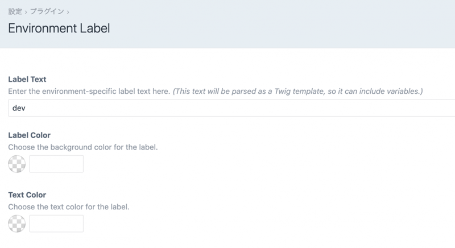Click the chevron after 設定 breadcrumb
The height and width of the screenshot is (248, 455).
(26, 11)
